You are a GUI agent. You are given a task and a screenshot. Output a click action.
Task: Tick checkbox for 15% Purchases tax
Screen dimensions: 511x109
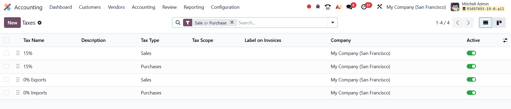pyautogui.click(x=6, y=66)
